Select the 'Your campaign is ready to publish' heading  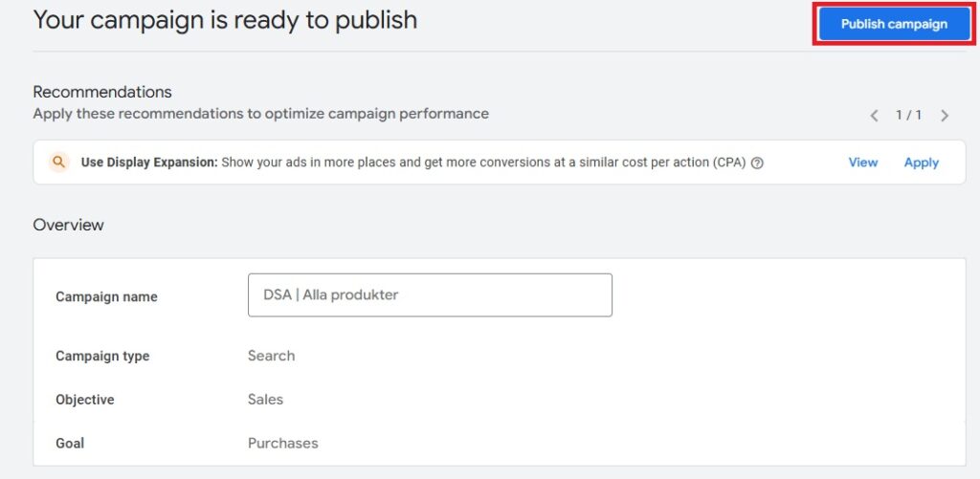pos(225,20)
